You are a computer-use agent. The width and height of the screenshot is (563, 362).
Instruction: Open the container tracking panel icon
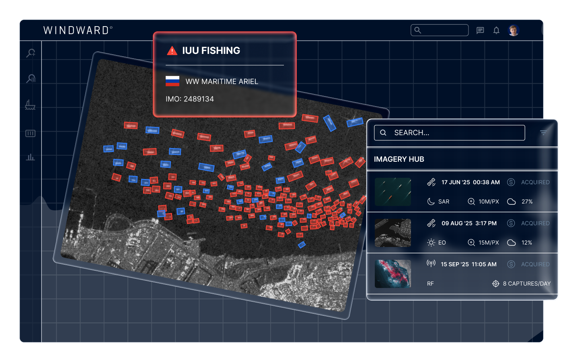[30, 133]
